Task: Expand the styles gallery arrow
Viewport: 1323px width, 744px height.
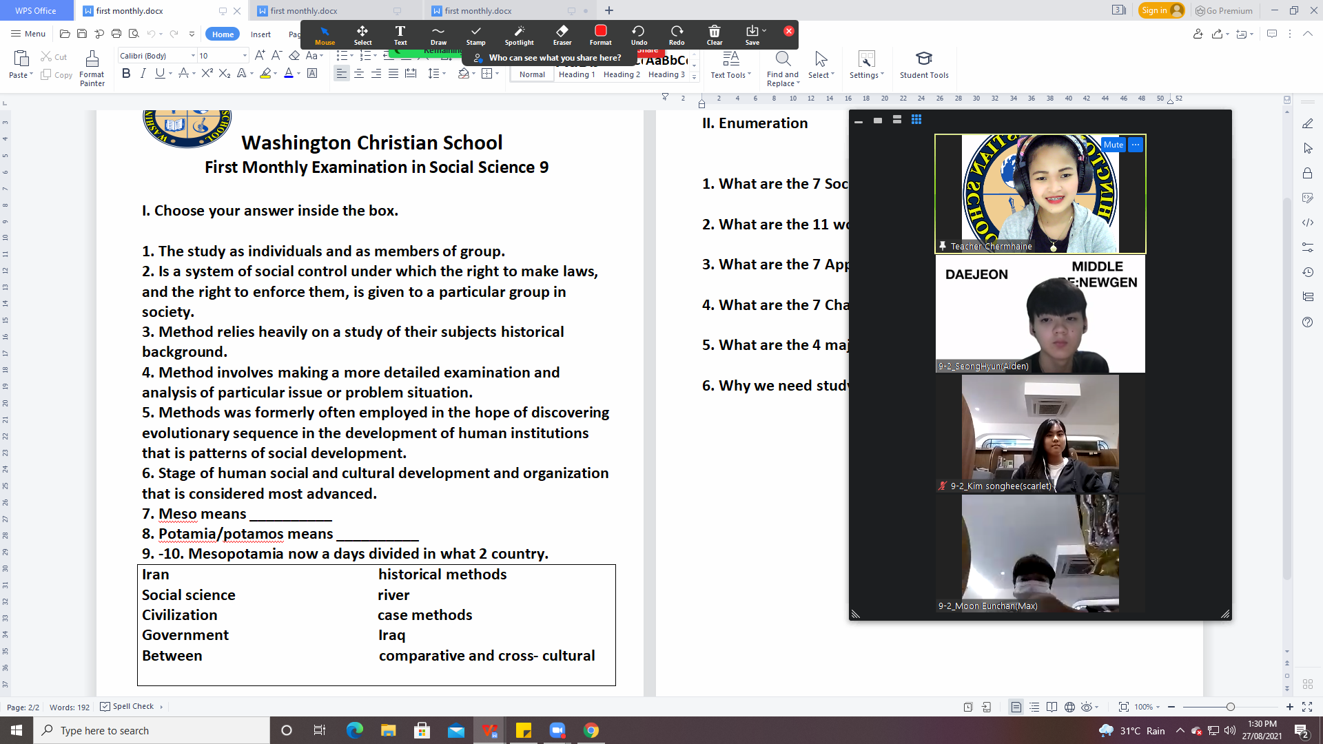Action: 695,77
